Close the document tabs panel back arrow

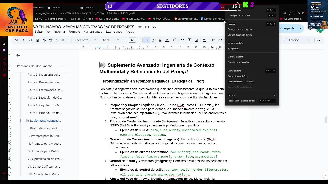[x=18, y=55]
